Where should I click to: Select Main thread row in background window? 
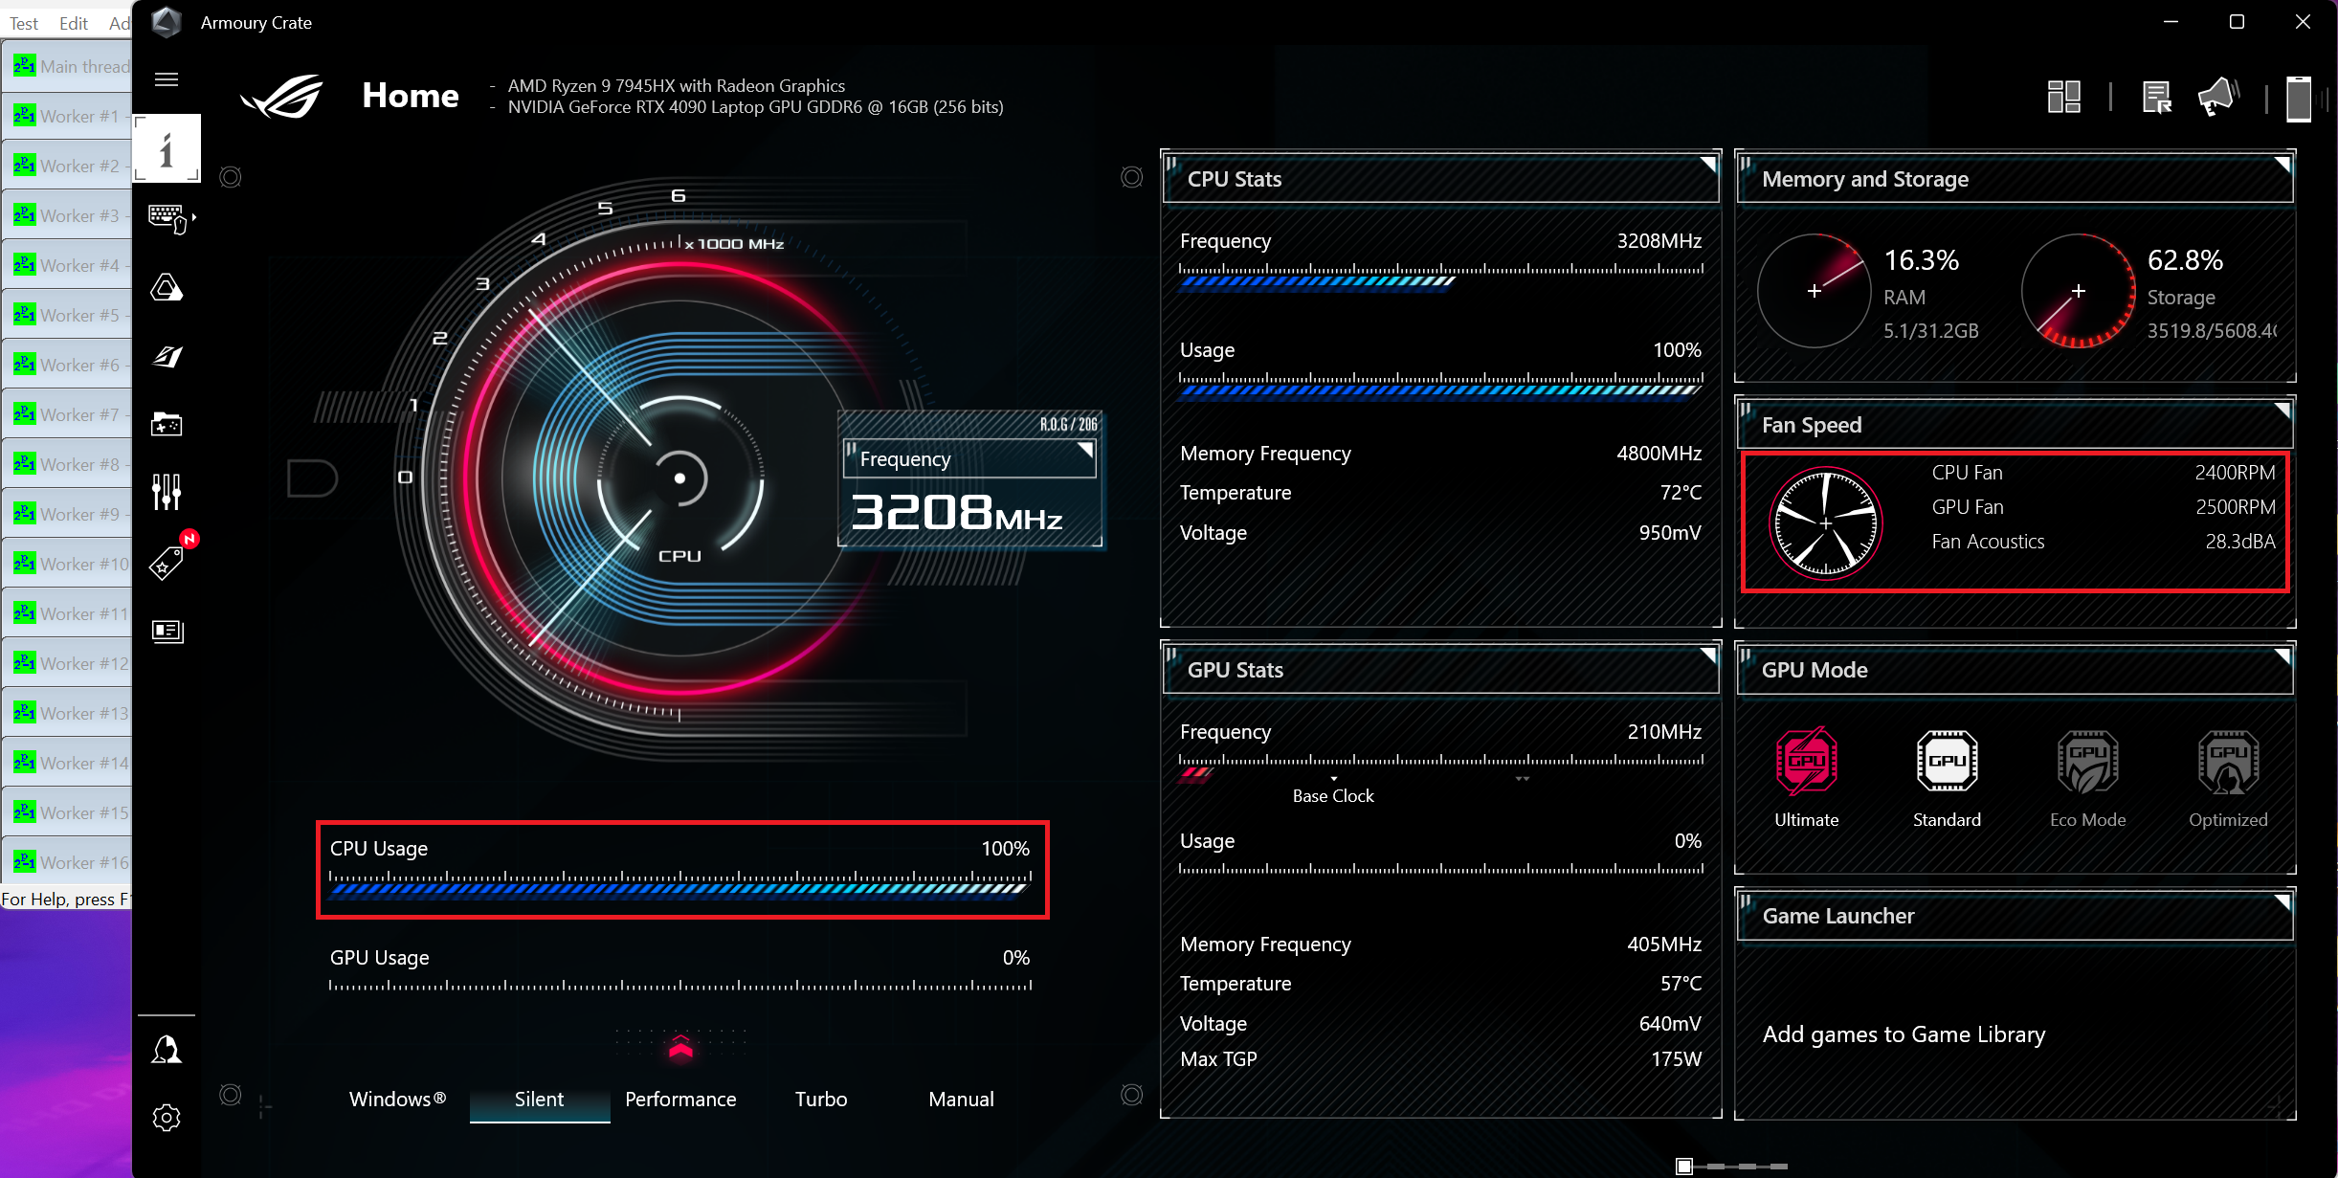tap(67, 66)
